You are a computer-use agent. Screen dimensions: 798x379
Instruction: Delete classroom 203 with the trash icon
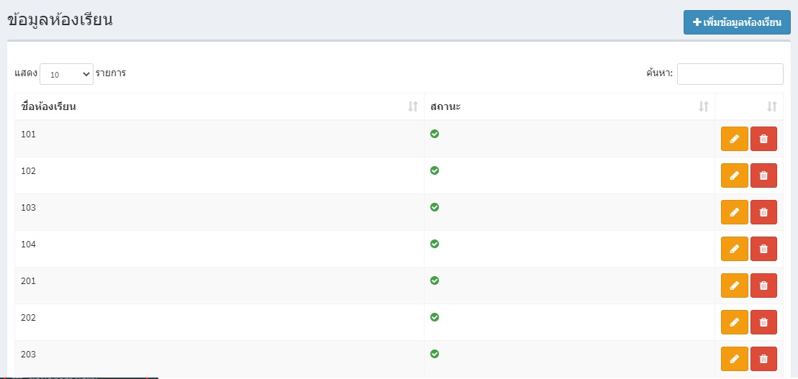[x=763, y=359]
